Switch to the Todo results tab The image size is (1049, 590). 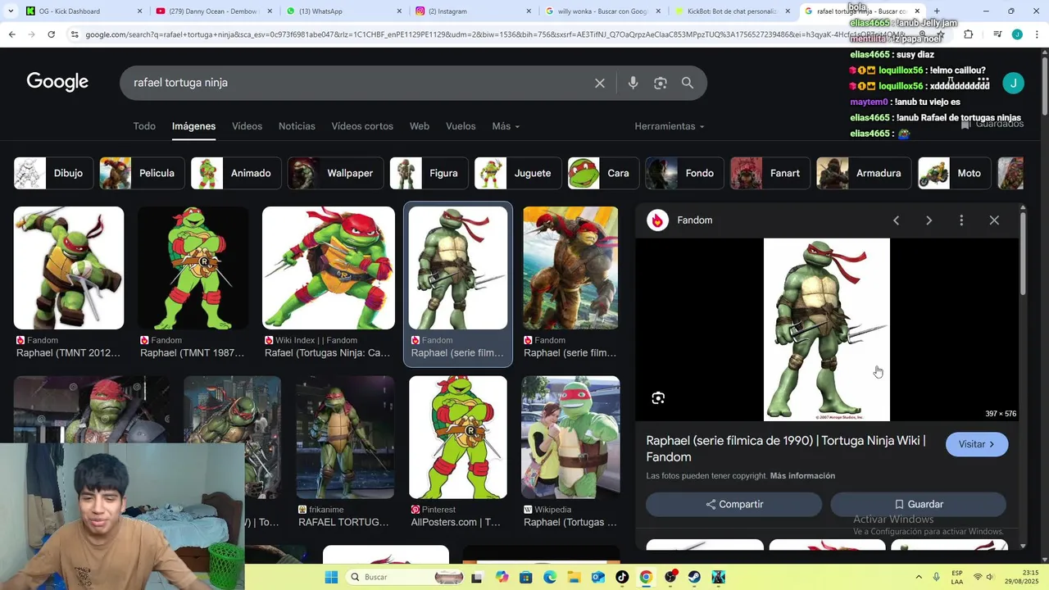[144, 126]
